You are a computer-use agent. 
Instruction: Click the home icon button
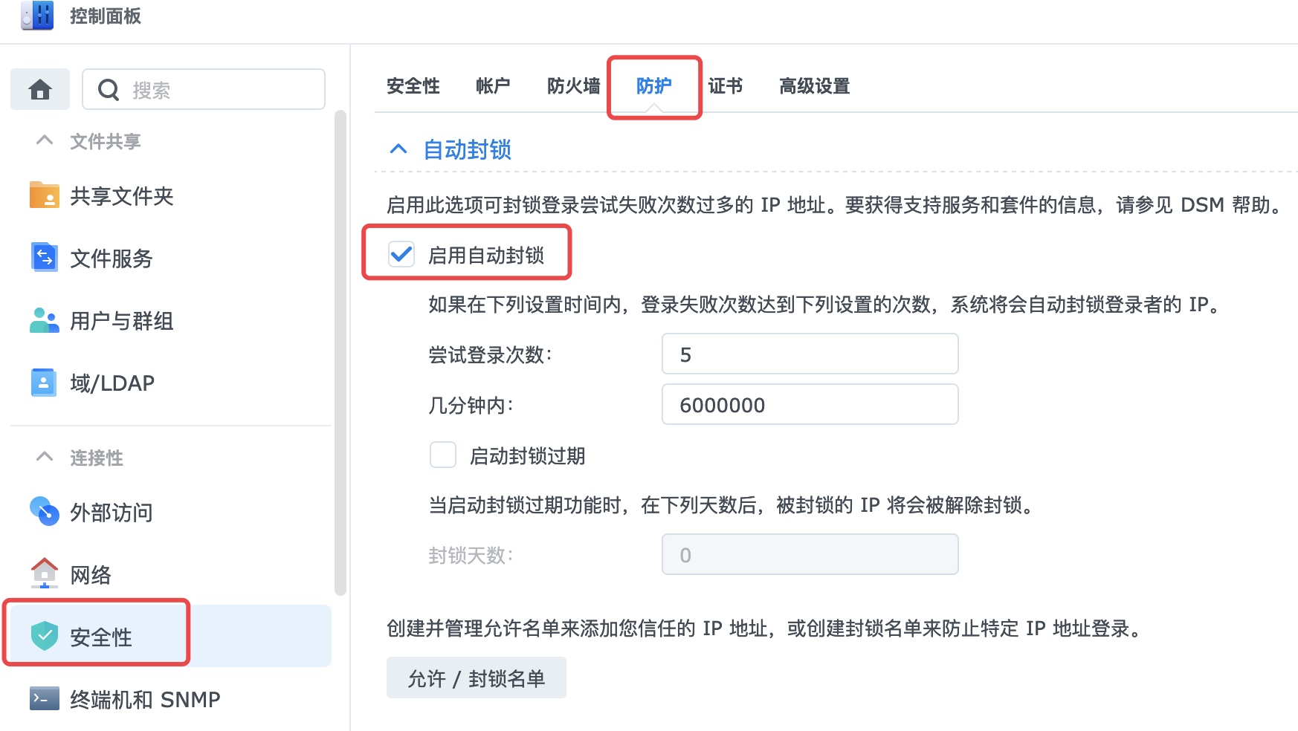(x=40, y=90)
